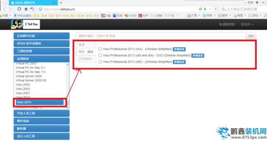This screenshot has height=141, width=267.
Task: Open the 联系我 dropdown menu
Action: [247, 24]
